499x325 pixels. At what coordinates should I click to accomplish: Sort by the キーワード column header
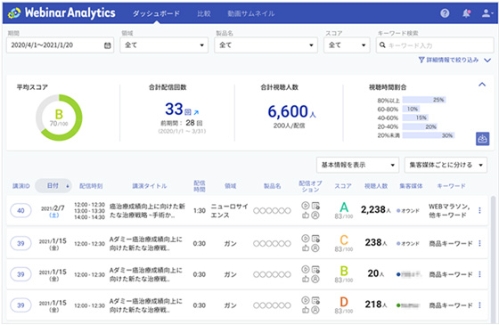coord(451,186)
